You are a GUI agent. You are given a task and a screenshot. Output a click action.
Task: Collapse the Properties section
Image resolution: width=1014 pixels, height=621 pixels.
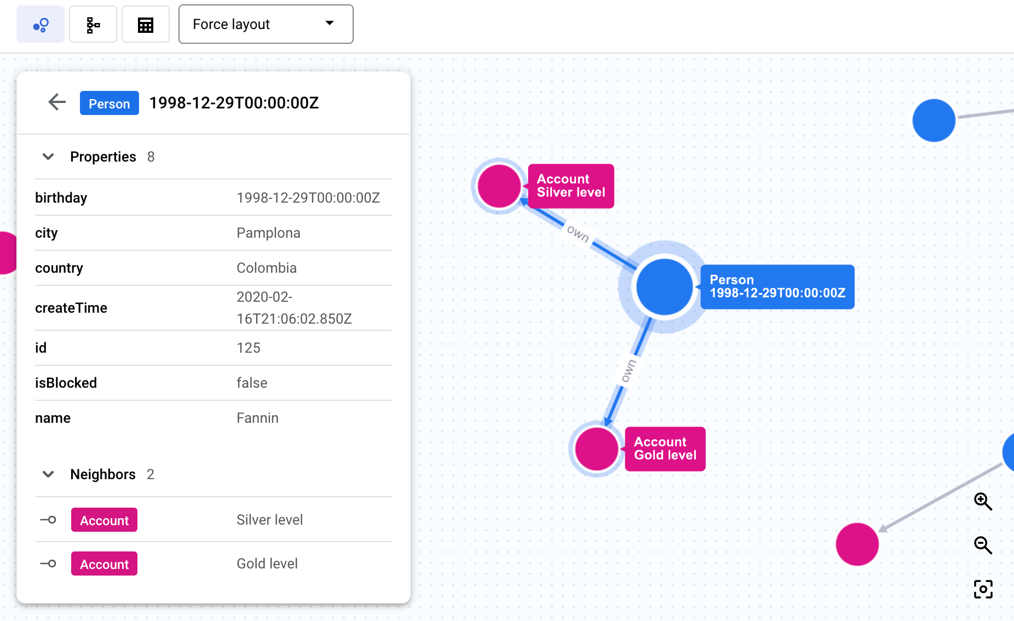coord(48,157)
